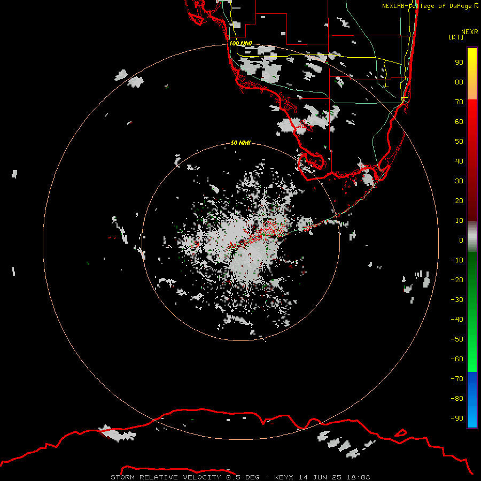Click the -90 value on the velocity scale
This screenshot has height=481, width=481.
click(457, 418)
